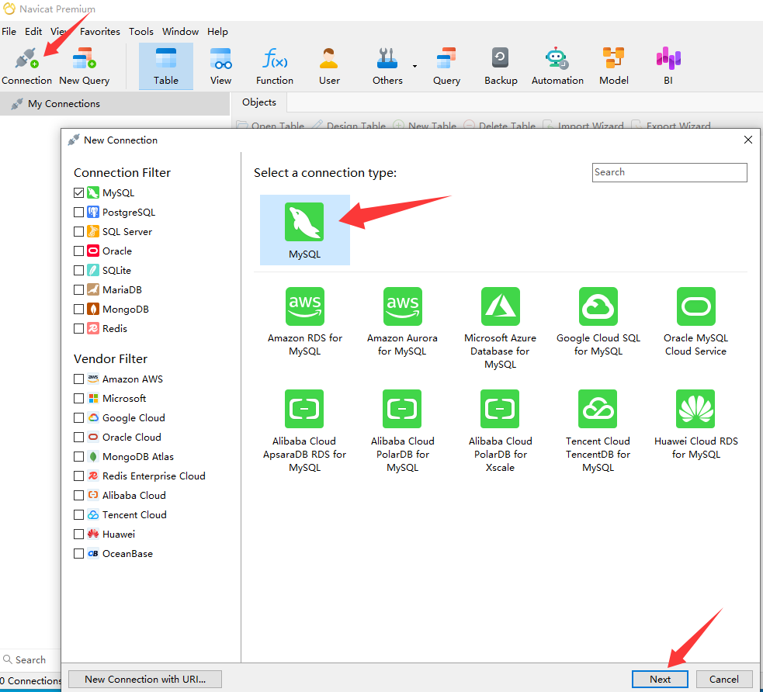Focus the connection type Search field
763x692 pixels.
point(670,172)
